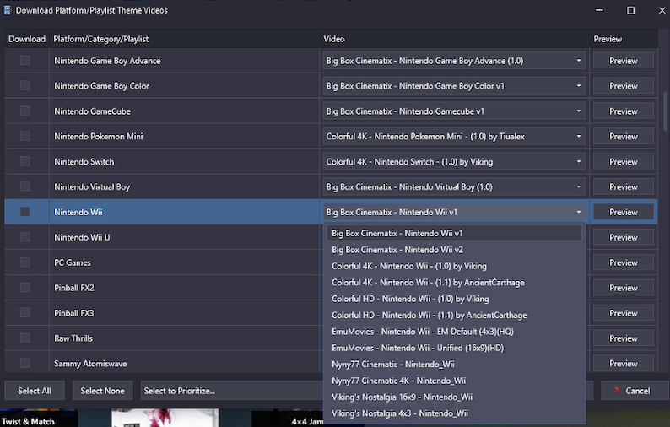Toggle the Nintendo Wii download checkbox
Viewport: 670px width, 427px height.
tap(24, 212)
